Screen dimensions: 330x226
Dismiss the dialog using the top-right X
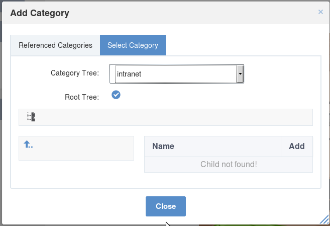coord(320,12)
